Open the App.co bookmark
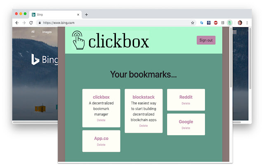 [101, 139]
